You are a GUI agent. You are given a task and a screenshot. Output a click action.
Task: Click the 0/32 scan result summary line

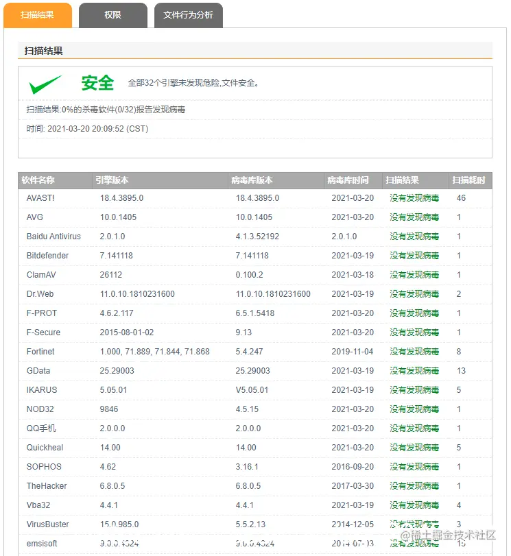pyautogui.click(x=106, y=109)
